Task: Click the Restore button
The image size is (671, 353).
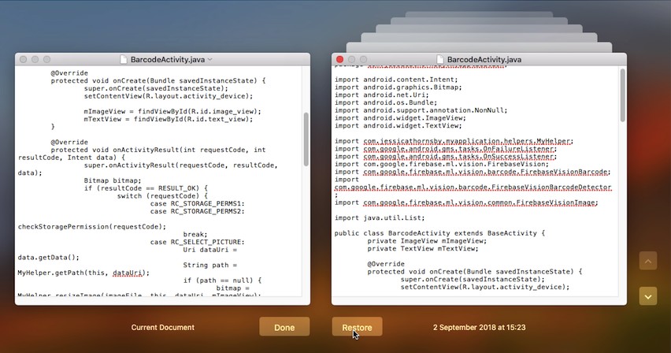Action: (x=357, y=327)
